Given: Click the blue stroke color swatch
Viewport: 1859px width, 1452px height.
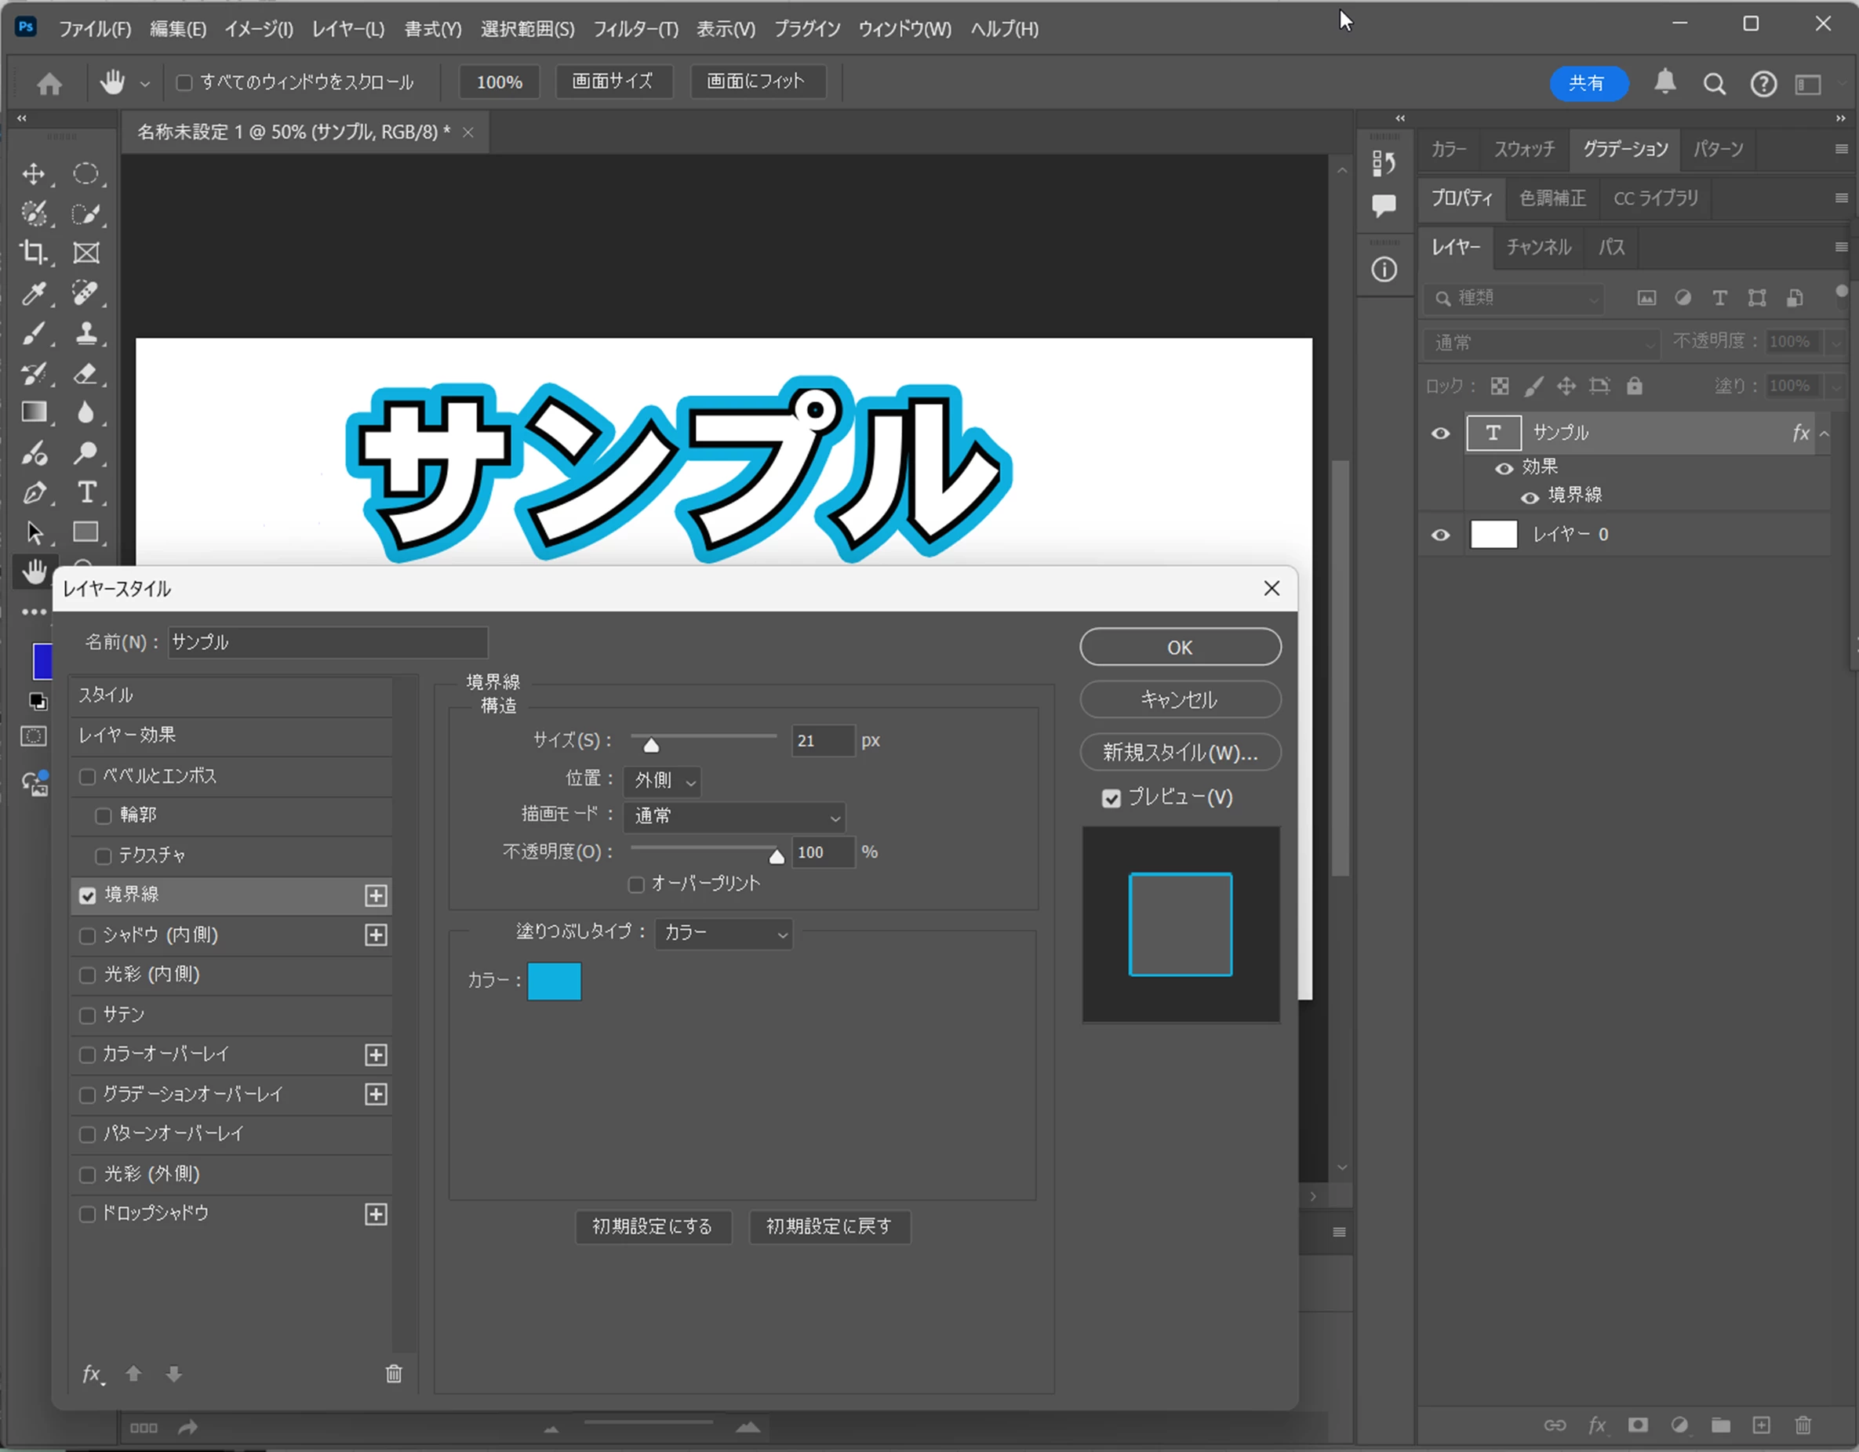Looking at the screenshot, I should click(554, 981).
